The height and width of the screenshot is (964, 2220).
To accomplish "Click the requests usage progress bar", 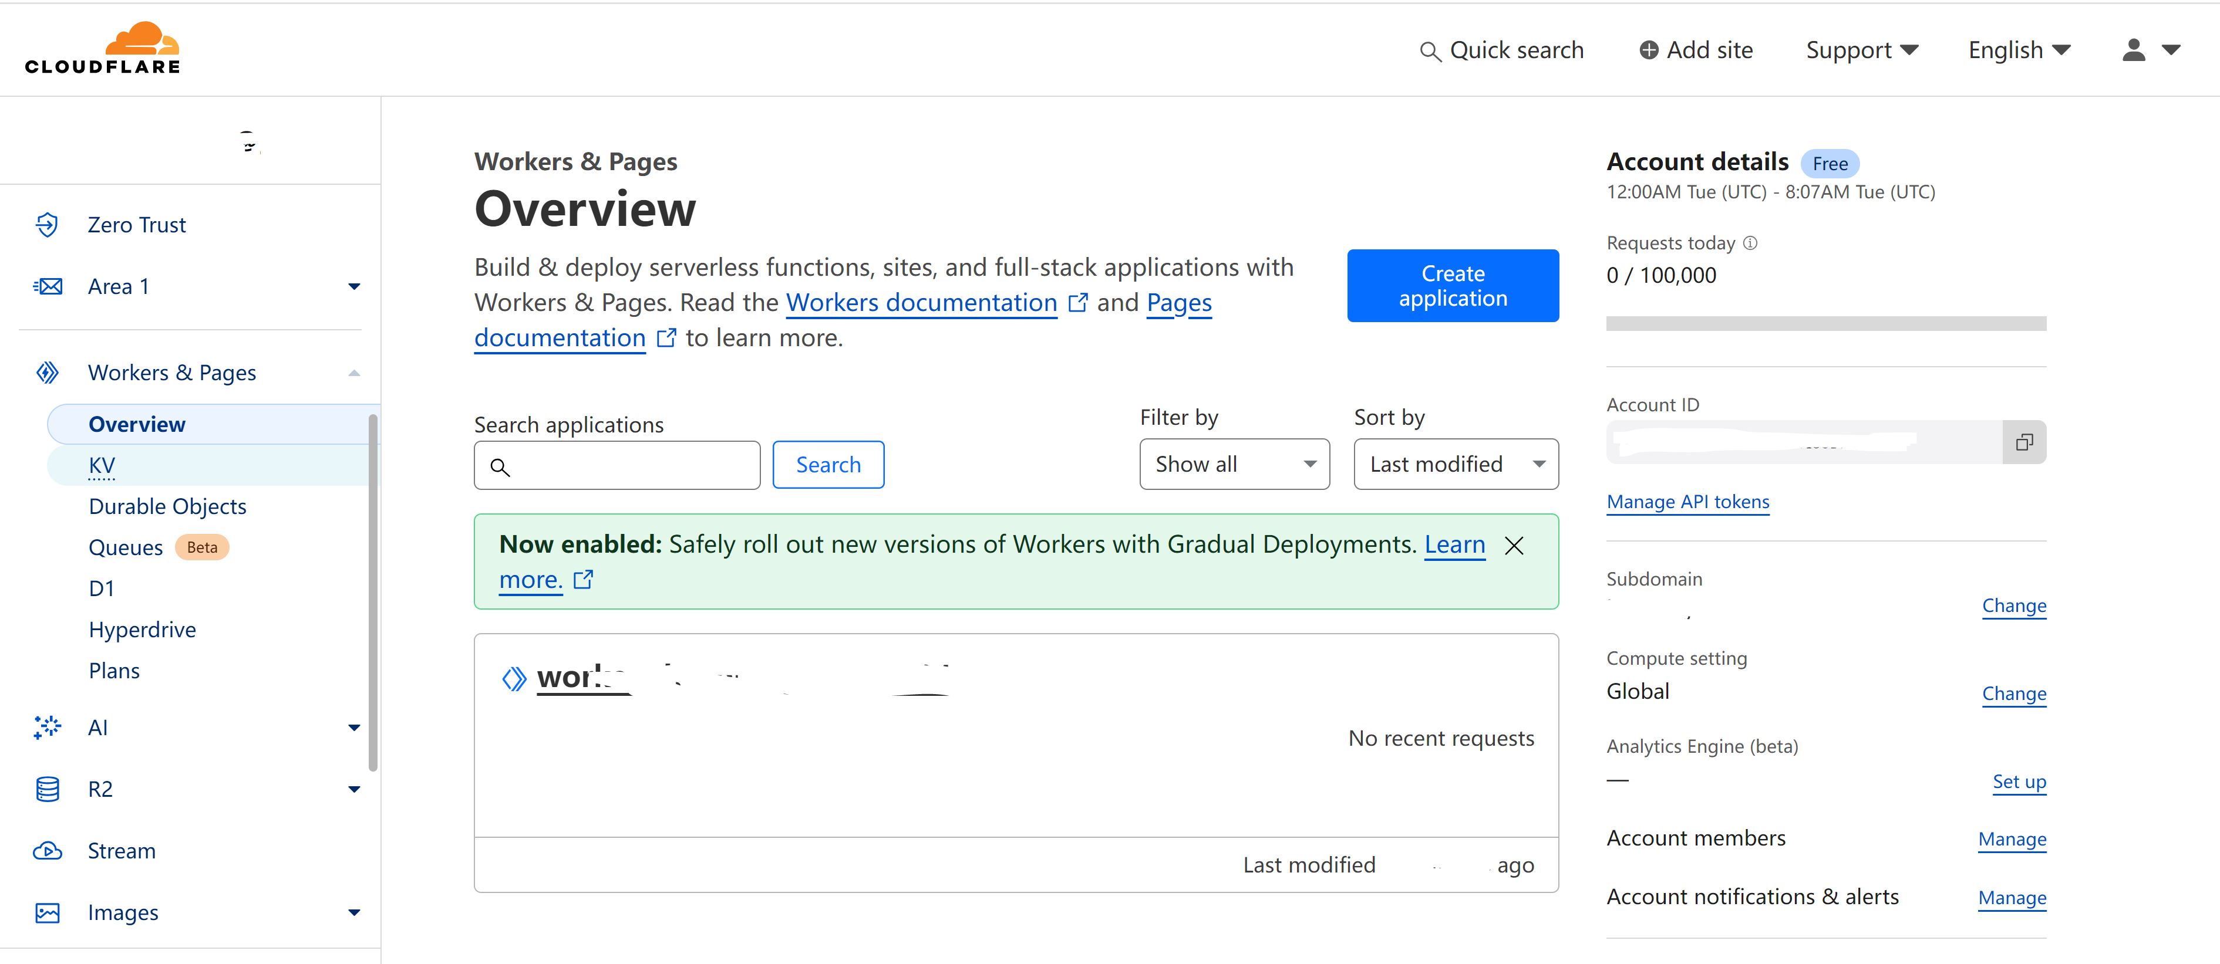I will (x=1825, y=323).
